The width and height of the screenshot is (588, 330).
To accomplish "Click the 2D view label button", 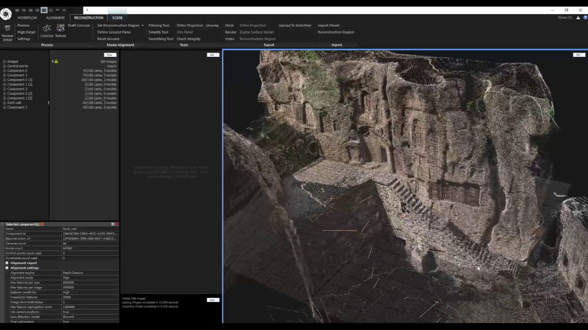I will [x=212, y=55].
